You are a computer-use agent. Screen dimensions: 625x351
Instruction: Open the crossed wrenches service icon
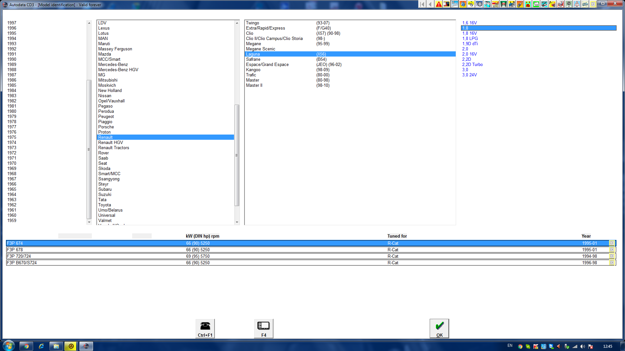(455, 4)
